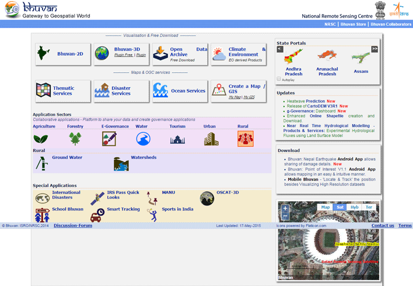Open the Contact us link
Image resolution: width=413 pixels, height=286 pixels.
[383, 225]
